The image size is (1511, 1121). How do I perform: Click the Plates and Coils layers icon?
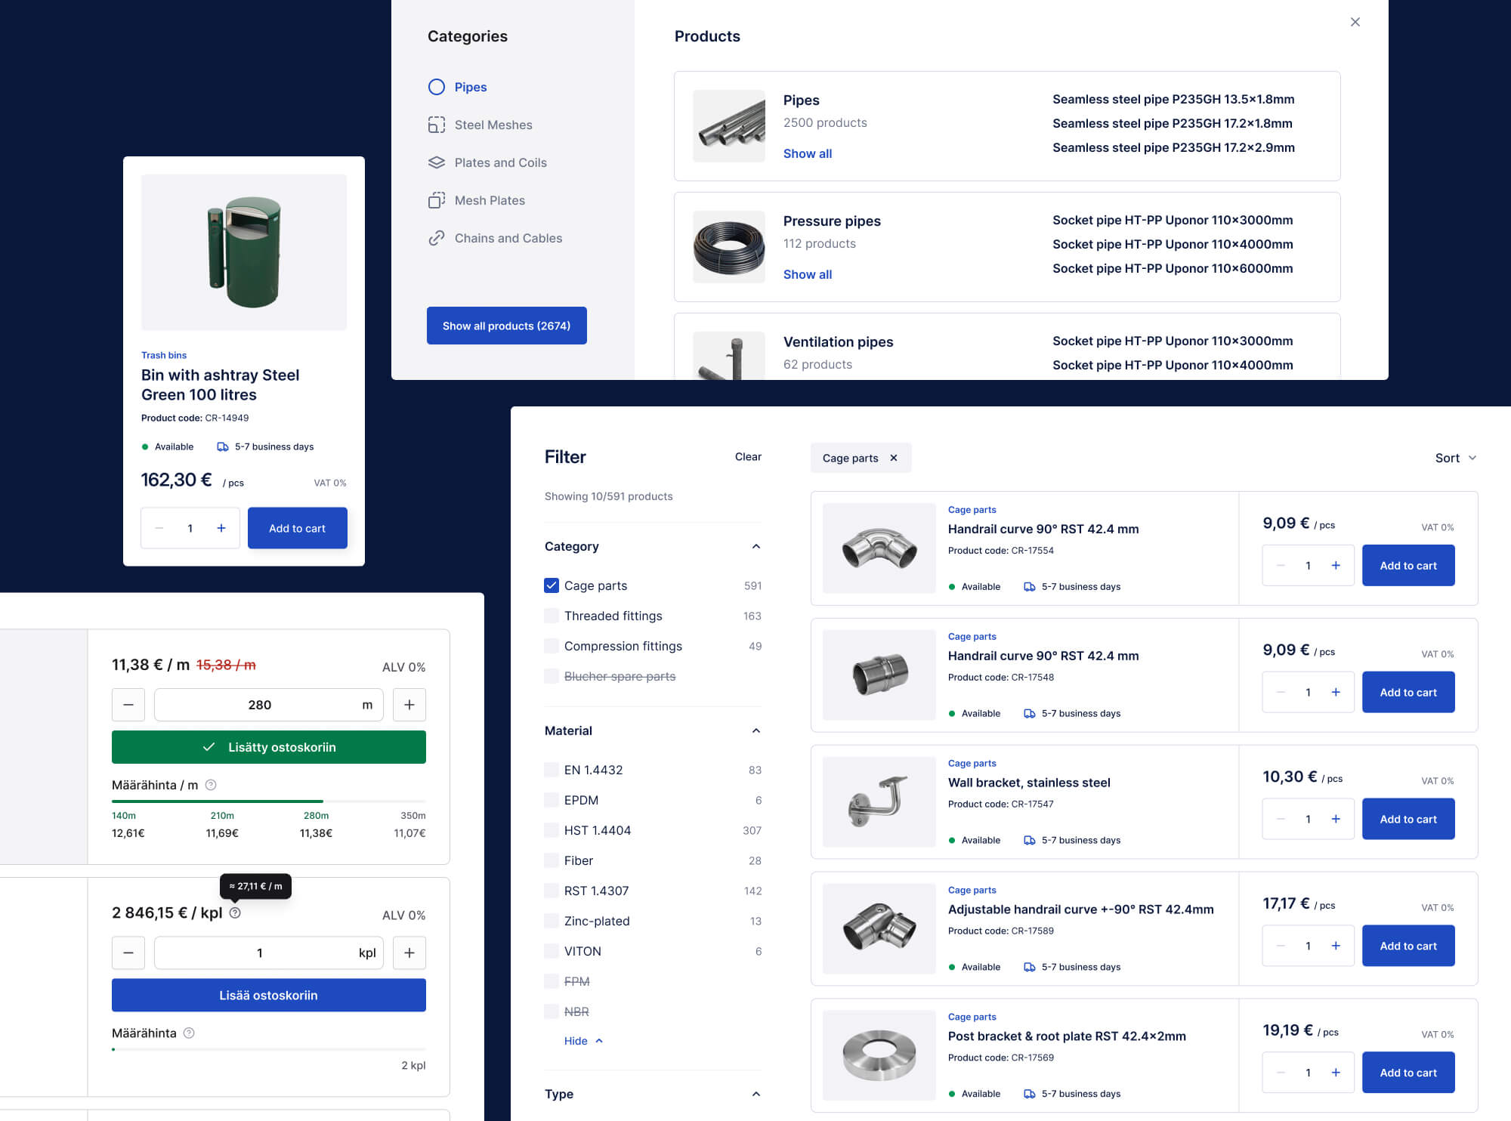437,162
